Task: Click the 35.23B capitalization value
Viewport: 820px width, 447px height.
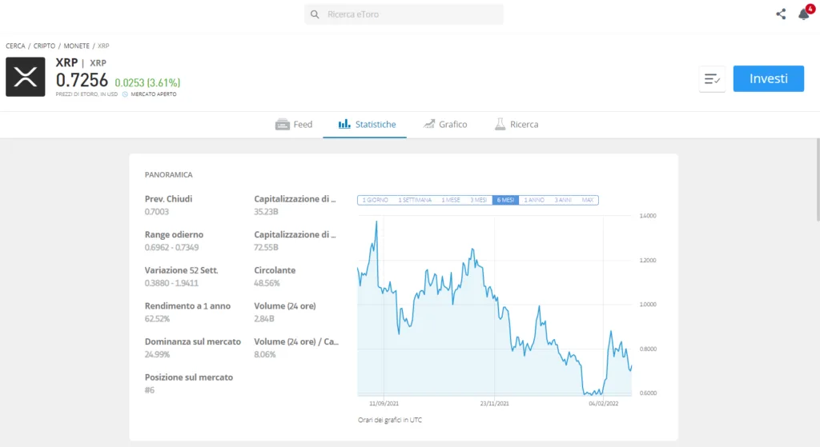Action: pos(266,212)
